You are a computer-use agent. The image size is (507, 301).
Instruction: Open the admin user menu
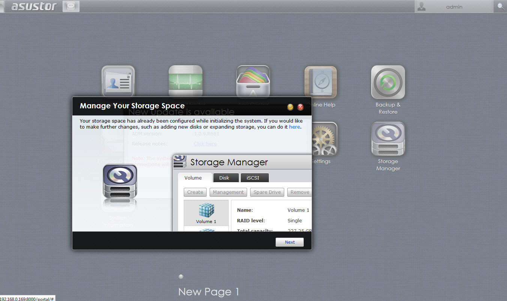point(454,6)
